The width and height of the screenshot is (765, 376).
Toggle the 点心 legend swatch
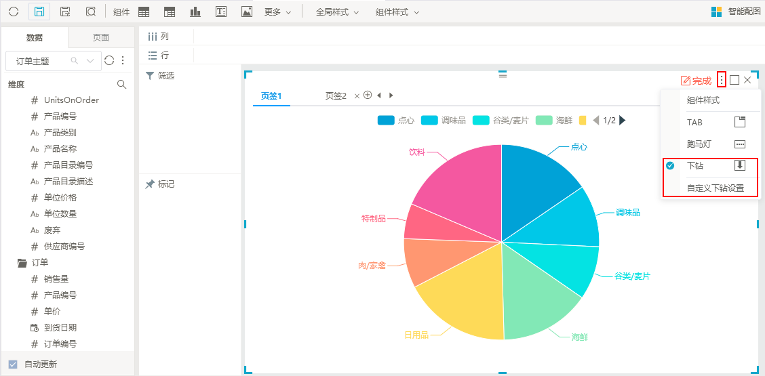pos(385,121)
